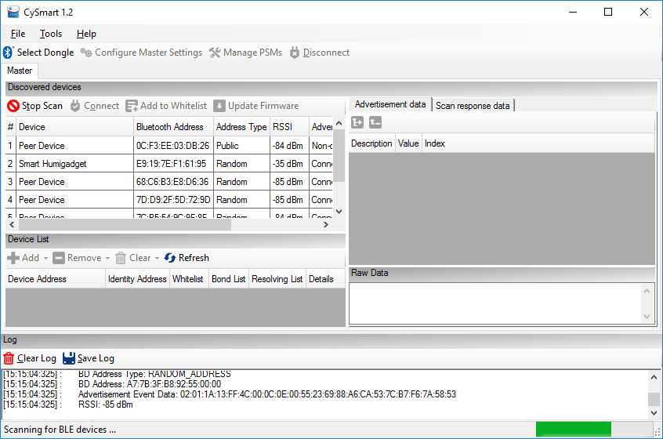Screen dimensions: 663x439
Task: Sort by Bluetooth Address column header
Action: (x=173, y=127)
